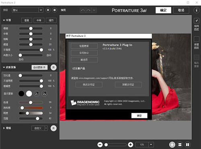Click Check for Updates in dialog
Viewport: 201px width, 149px height.
click(x=84, y=46)
